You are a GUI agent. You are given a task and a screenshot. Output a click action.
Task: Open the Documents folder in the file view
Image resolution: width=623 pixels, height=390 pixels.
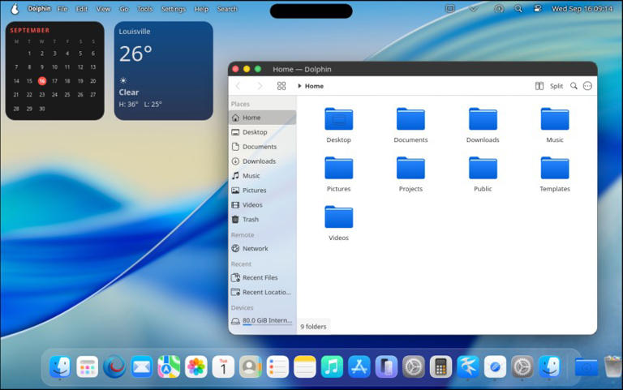click(410, 125)
